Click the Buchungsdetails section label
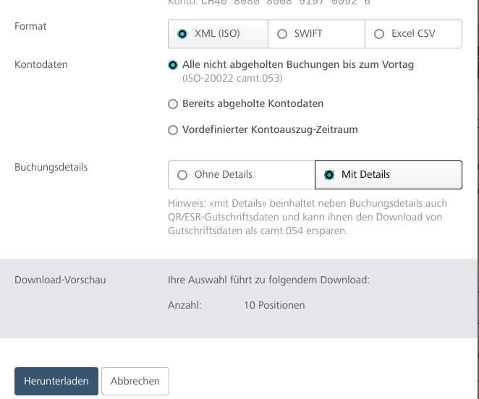The width and height of the screenshot is (479, 399). [51, 167]
